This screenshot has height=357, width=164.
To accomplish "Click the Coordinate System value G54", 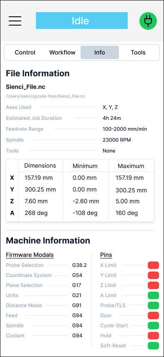I will point(77,275).
